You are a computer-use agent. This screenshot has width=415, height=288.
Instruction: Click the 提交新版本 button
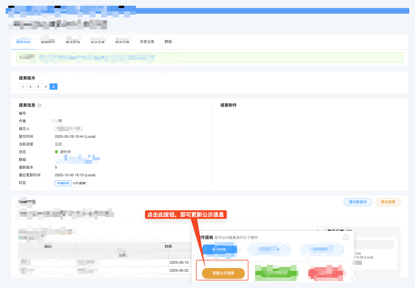(358, 202)
